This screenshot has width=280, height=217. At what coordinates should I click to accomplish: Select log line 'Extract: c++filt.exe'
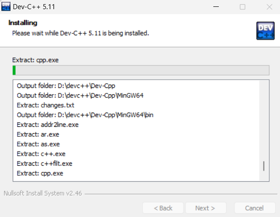(x=44, y=163)
